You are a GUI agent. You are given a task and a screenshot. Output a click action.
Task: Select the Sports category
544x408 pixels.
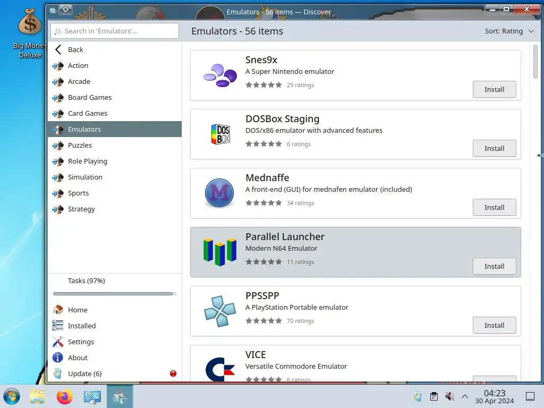tap(115, 193)
